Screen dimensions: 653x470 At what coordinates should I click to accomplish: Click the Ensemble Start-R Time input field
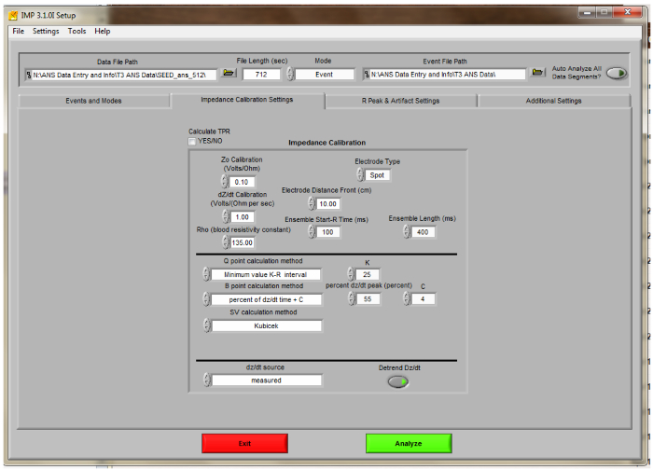[328, 232]
